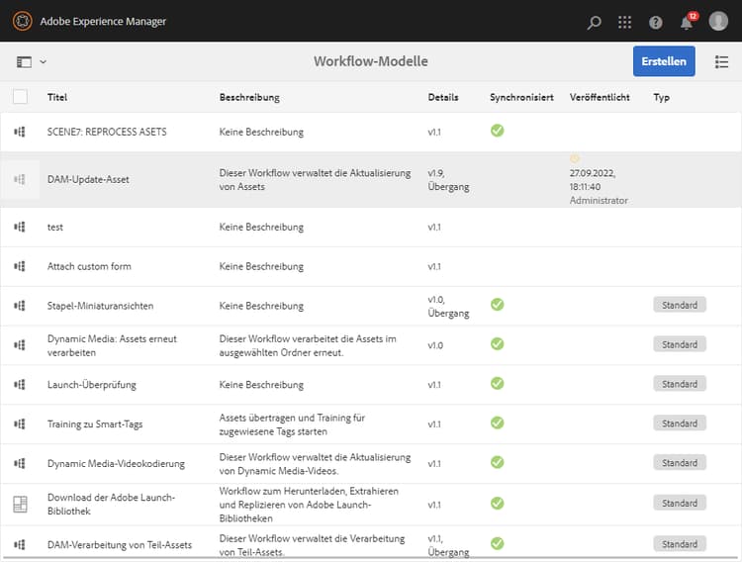Image resolution: width=742 pixels, height=562 pixels.
Task: Open the Adobe Experience Manager logo home
Action: (22, 22)
